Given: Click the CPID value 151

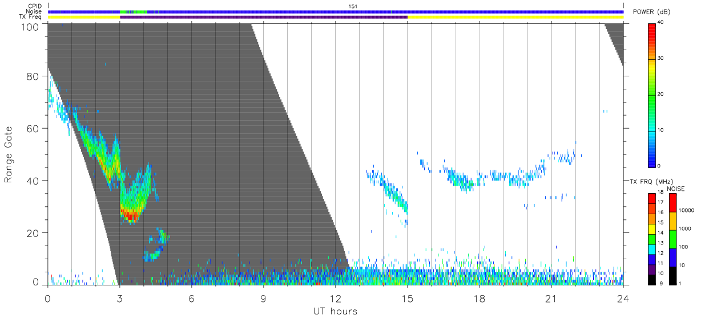Looking at the screenshot, I should click(353, 6).
